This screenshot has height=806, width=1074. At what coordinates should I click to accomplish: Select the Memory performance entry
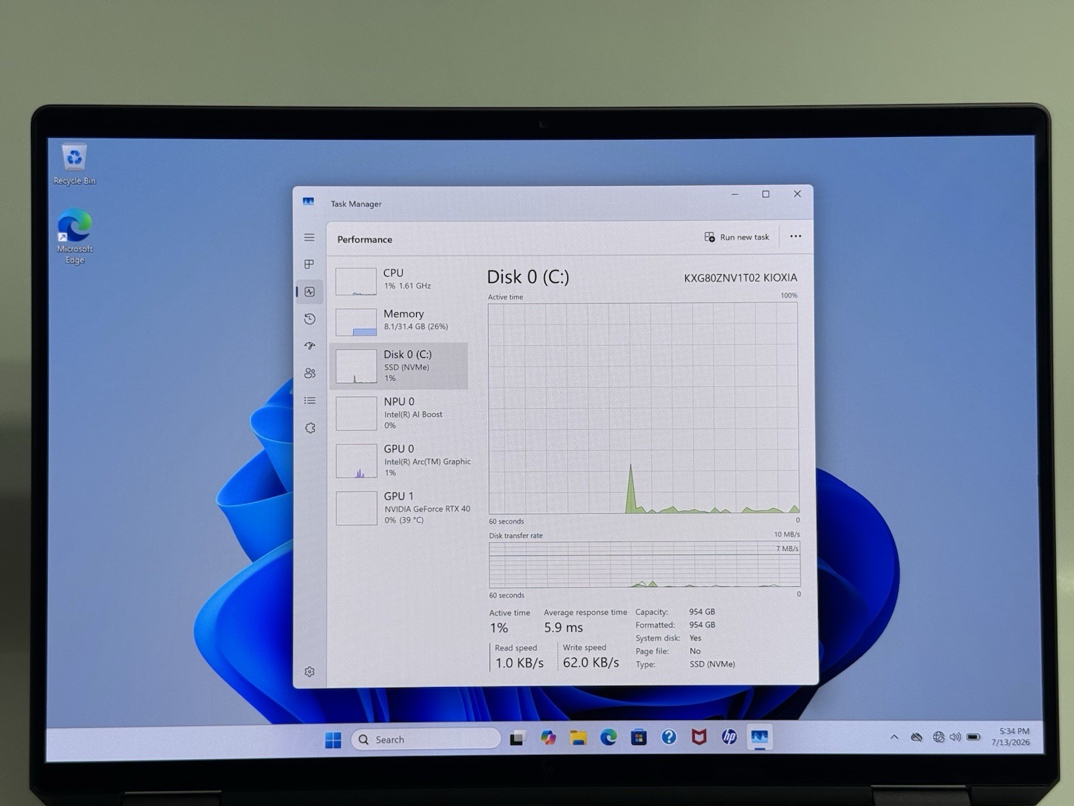point(399,321)
